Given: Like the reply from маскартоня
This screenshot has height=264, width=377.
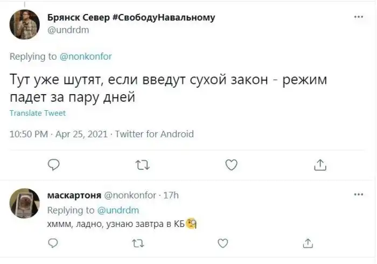Looking at the screenshot, I should tap(222, 244).
